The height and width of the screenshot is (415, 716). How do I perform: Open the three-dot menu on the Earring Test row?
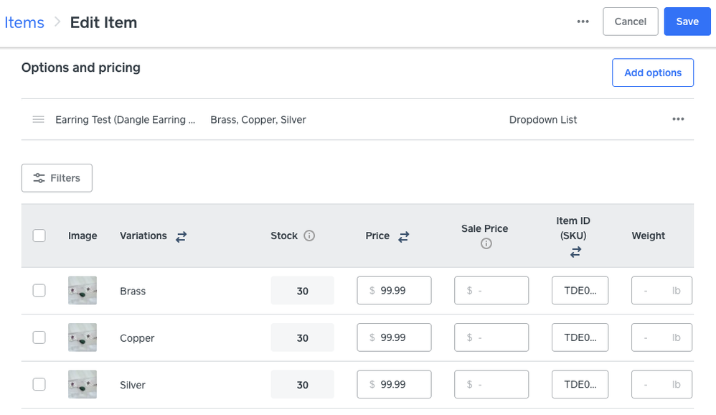pos(677,119)
